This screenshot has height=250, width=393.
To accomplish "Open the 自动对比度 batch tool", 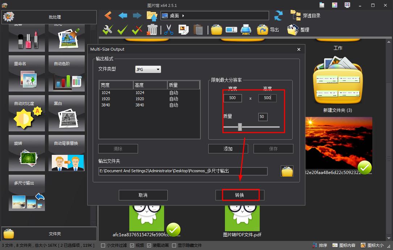I will [x=27, y=113].
